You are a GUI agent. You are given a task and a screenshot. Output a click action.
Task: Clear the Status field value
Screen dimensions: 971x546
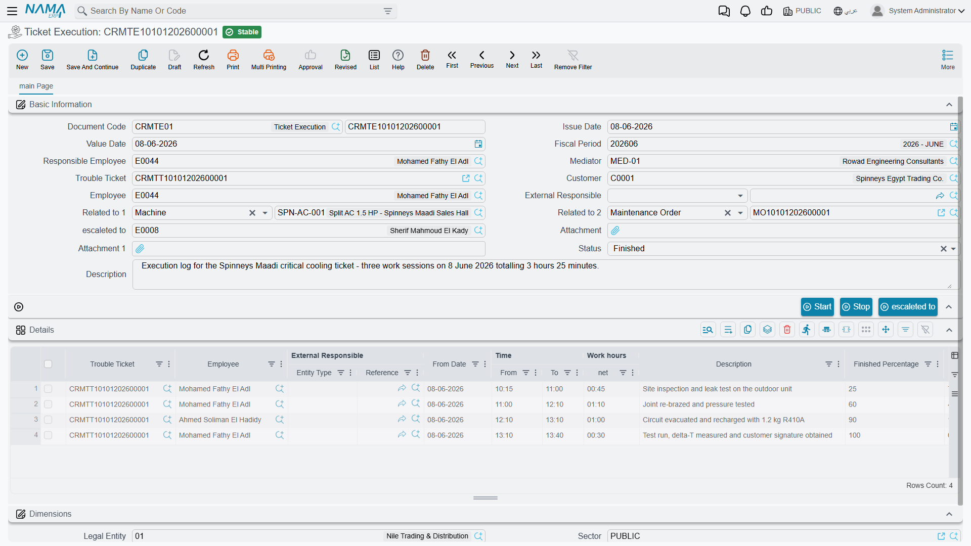click(943, 249)
